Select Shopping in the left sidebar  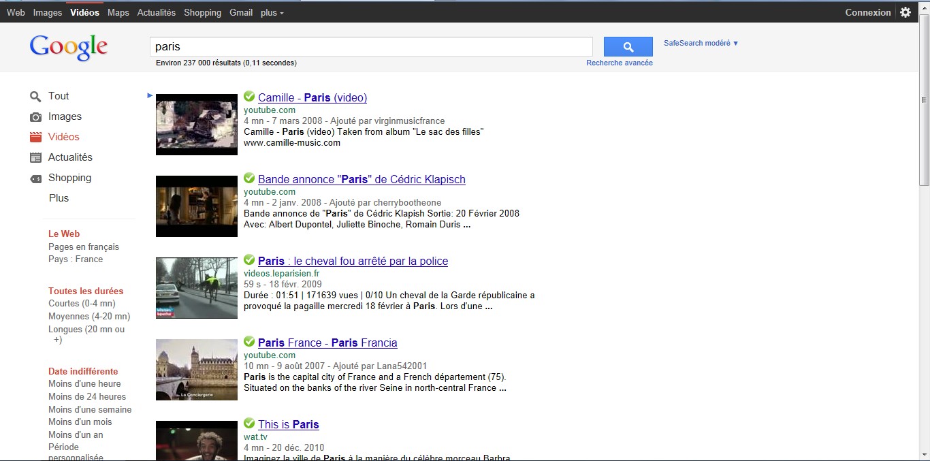point(69,178)
